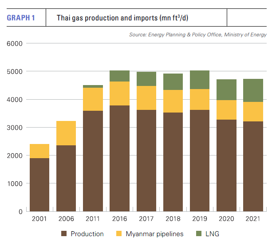This screenshot has height=245, width=272.
Task: Click the yellow Myanmar pipelines legend swatch
Action: [x=118, y=233]
